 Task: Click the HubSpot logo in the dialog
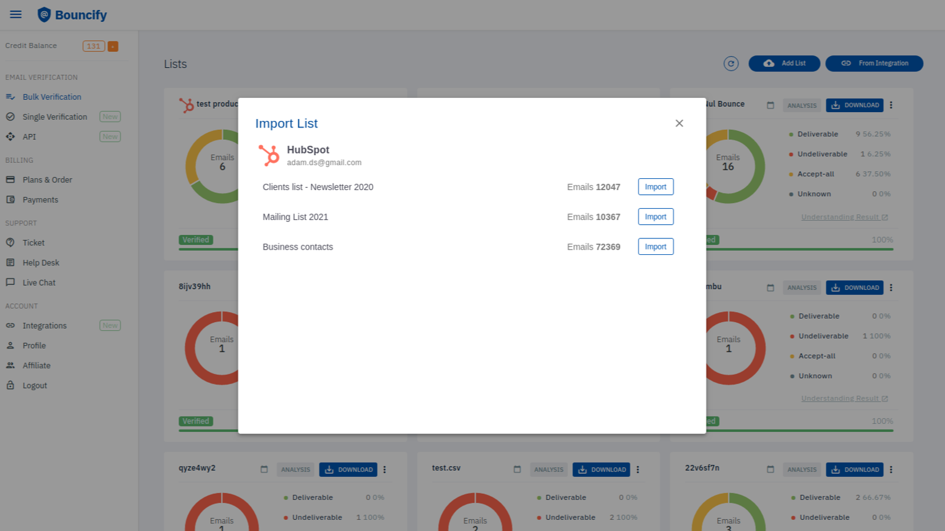click(x=269, y=155)
